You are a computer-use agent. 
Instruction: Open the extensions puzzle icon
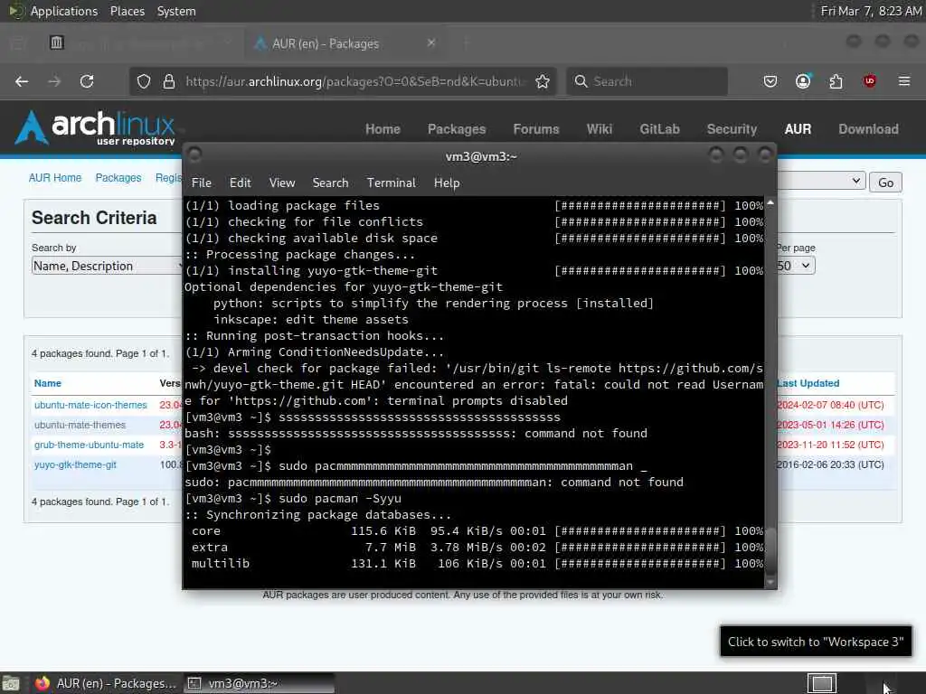pos(836,81)
